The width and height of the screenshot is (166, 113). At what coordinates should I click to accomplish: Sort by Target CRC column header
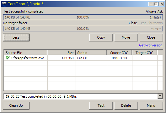click(x=145, y=53)
